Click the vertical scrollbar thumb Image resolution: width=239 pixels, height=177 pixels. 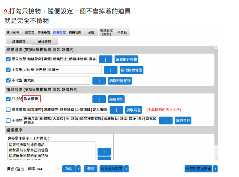pyautogui.click(x=216, y=97)
